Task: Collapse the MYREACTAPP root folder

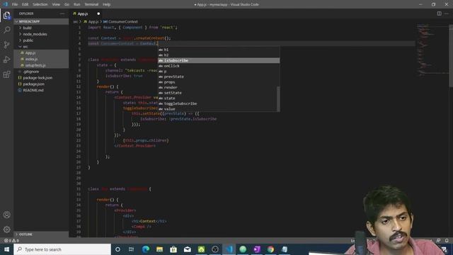Action: click(41, 21)
